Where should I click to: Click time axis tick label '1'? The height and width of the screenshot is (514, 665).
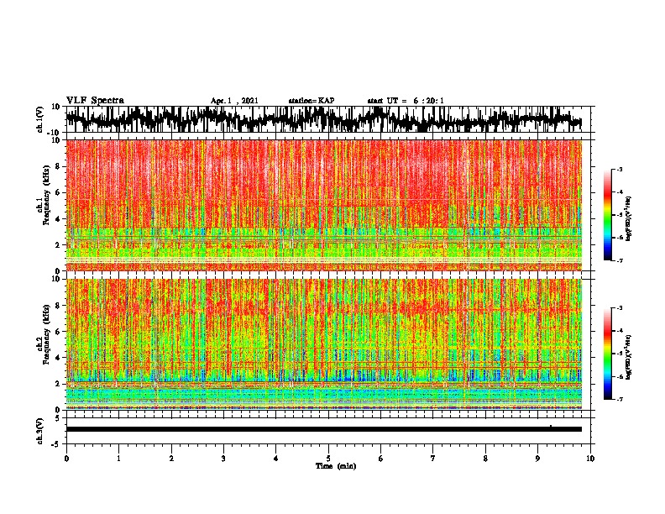(118, 459)
